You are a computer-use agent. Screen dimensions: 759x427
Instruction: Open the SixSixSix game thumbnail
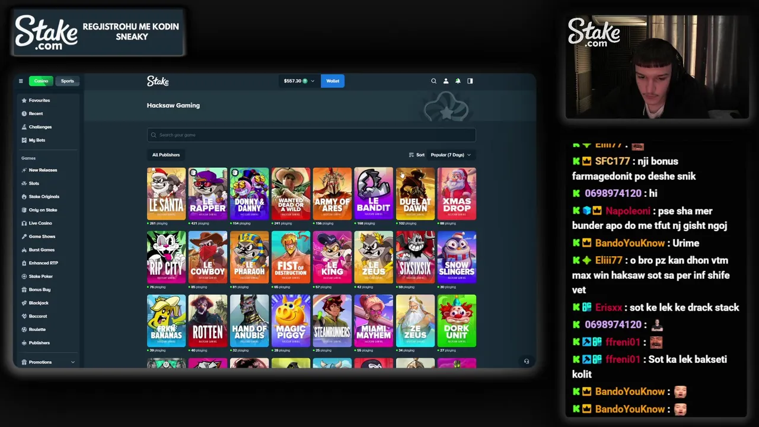pyautogui.click(x=415, y=257)
